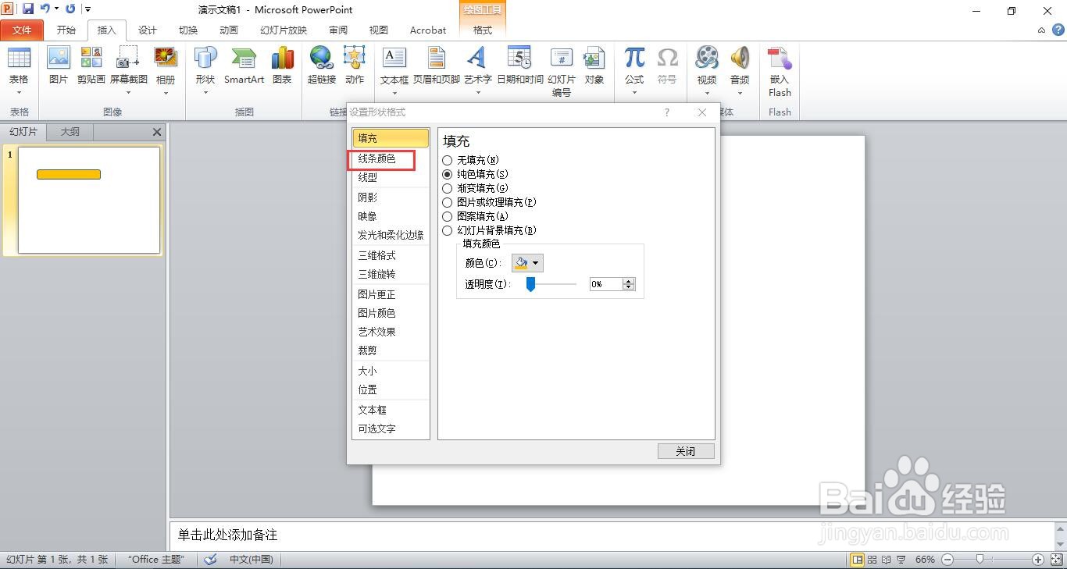Expand the undo history dropdown arrow

click(56, 9)
